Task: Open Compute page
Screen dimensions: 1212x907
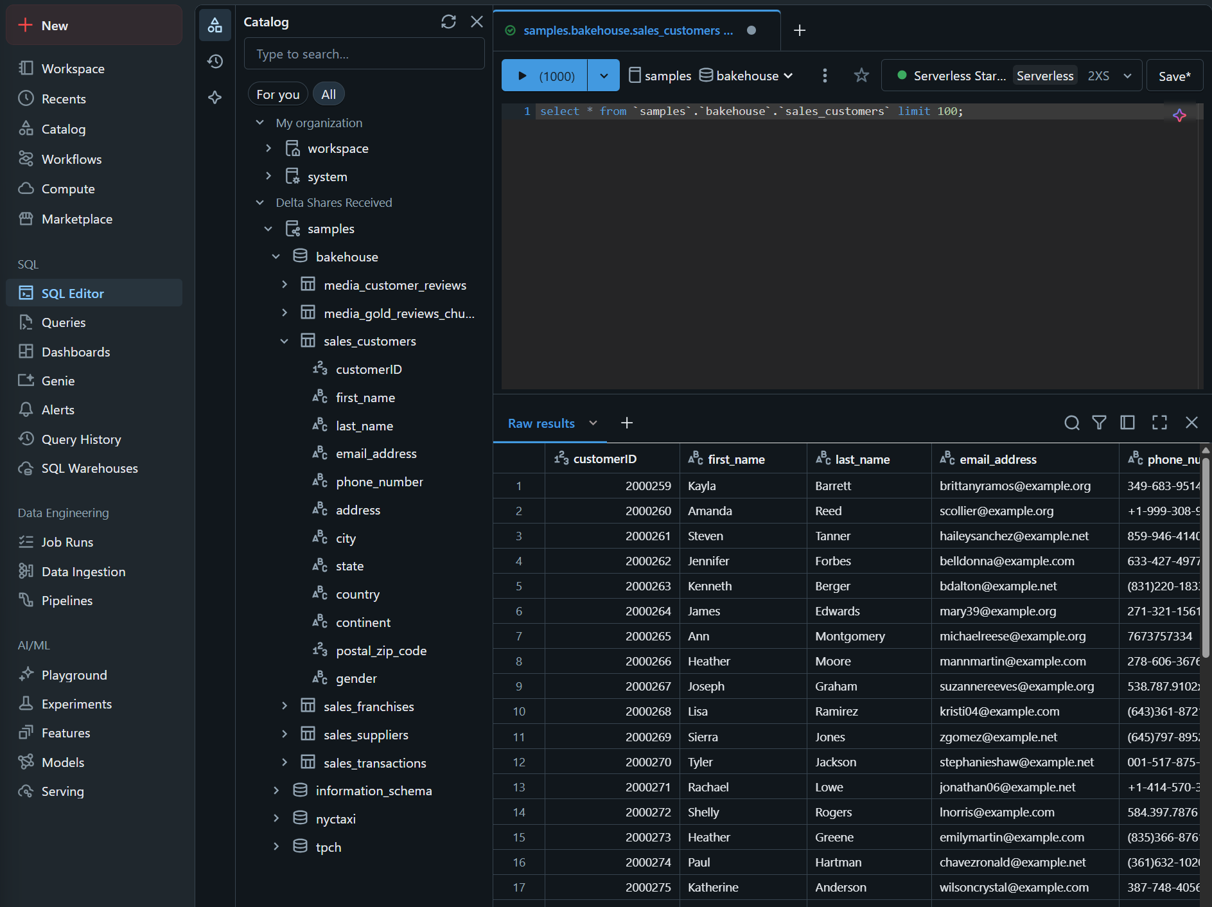Action: point(94,189)
